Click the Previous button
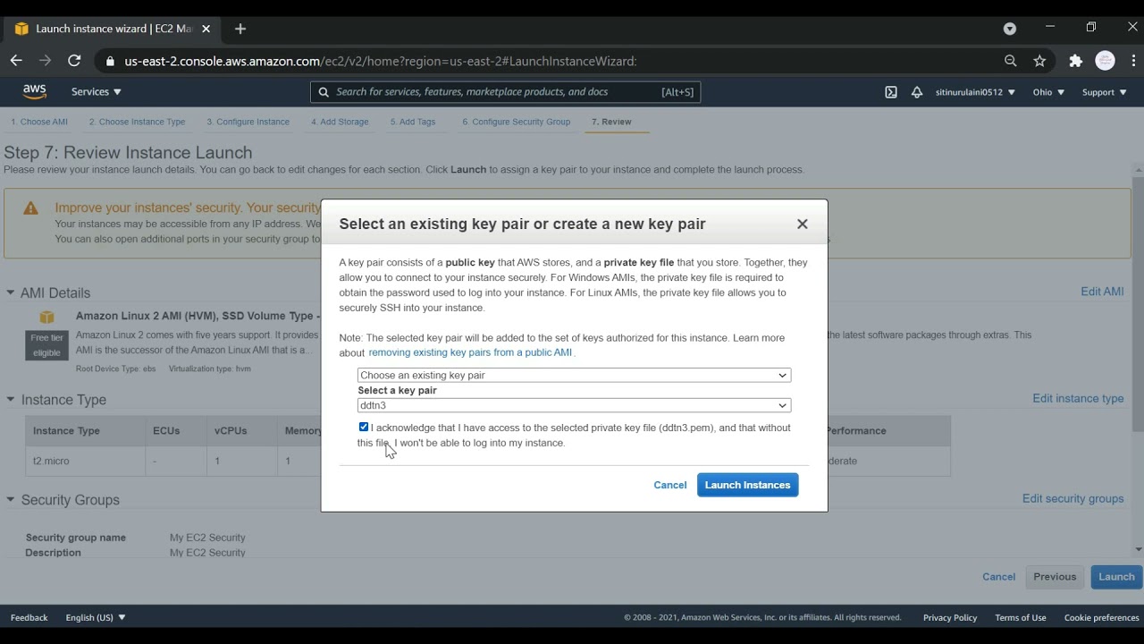The height and width of the screenshot is (644, 1144). [x=1055, y=577]
